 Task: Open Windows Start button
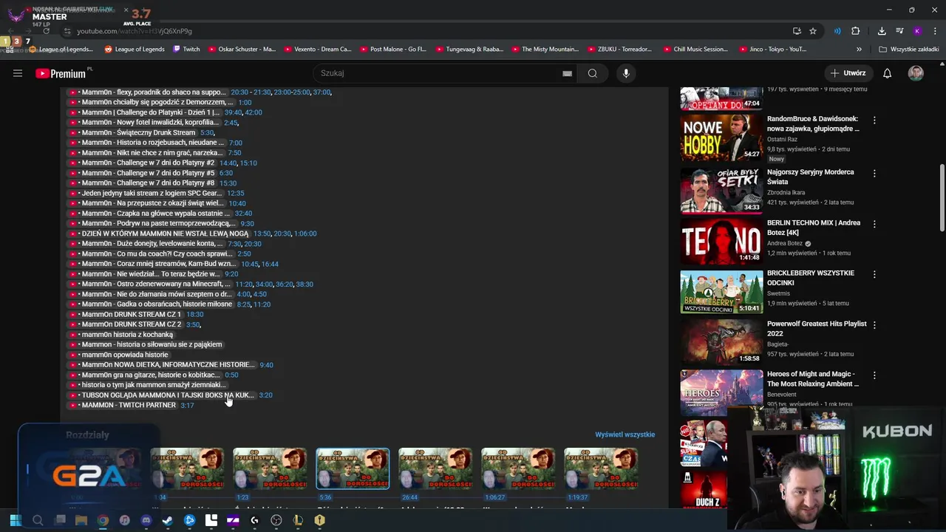click(16, 520)
